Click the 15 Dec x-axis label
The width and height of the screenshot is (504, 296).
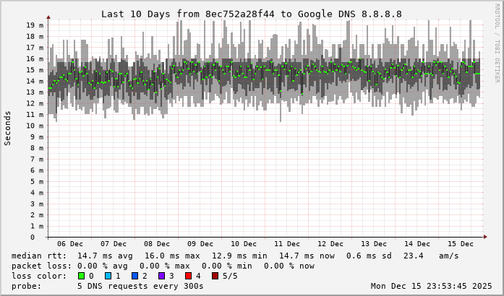[x=461, y=244]
